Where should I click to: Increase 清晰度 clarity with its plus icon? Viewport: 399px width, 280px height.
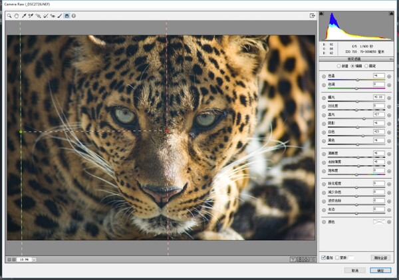pyautogui.click(x=389, y=154)
